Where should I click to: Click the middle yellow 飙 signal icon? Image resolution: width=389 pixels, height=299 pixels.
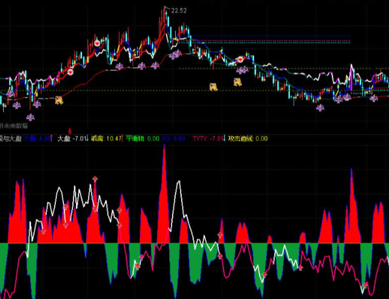point(213,87)
